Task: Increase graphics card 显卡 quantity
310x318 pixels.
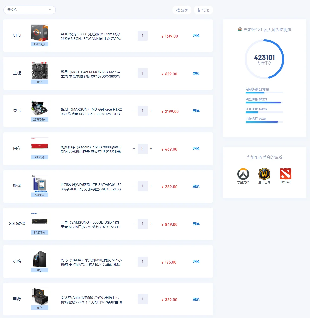Action: coord(151,111)
